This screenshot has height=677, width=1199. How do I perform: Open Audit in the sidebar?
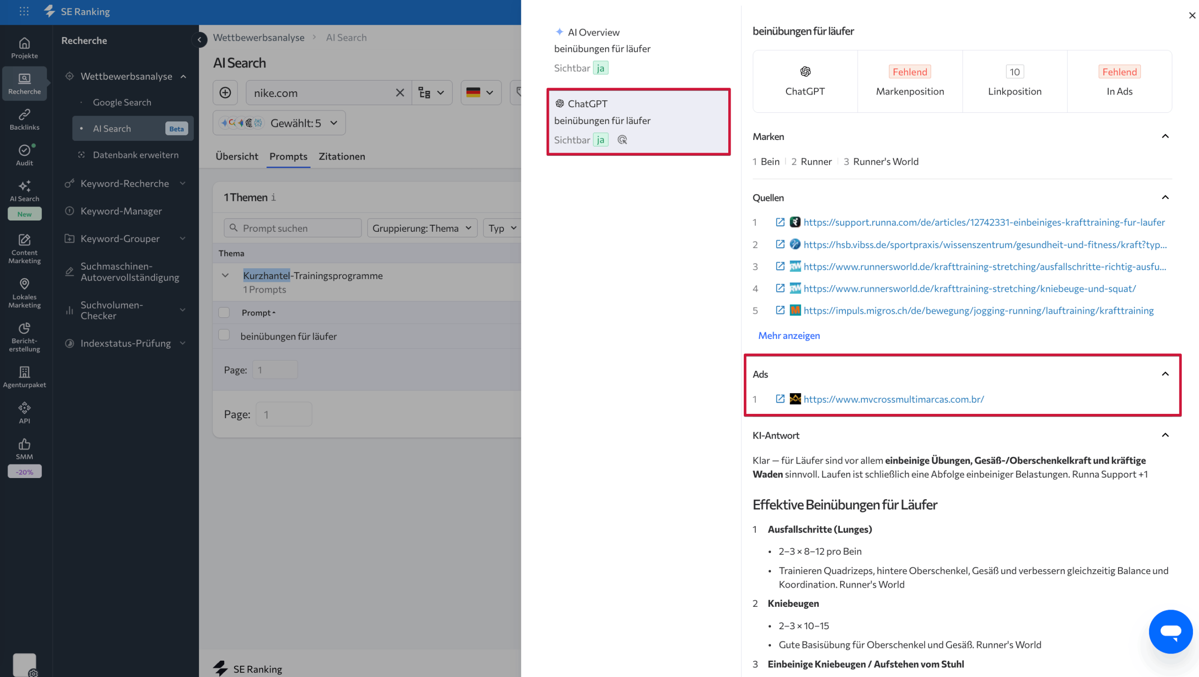point(24,155)
